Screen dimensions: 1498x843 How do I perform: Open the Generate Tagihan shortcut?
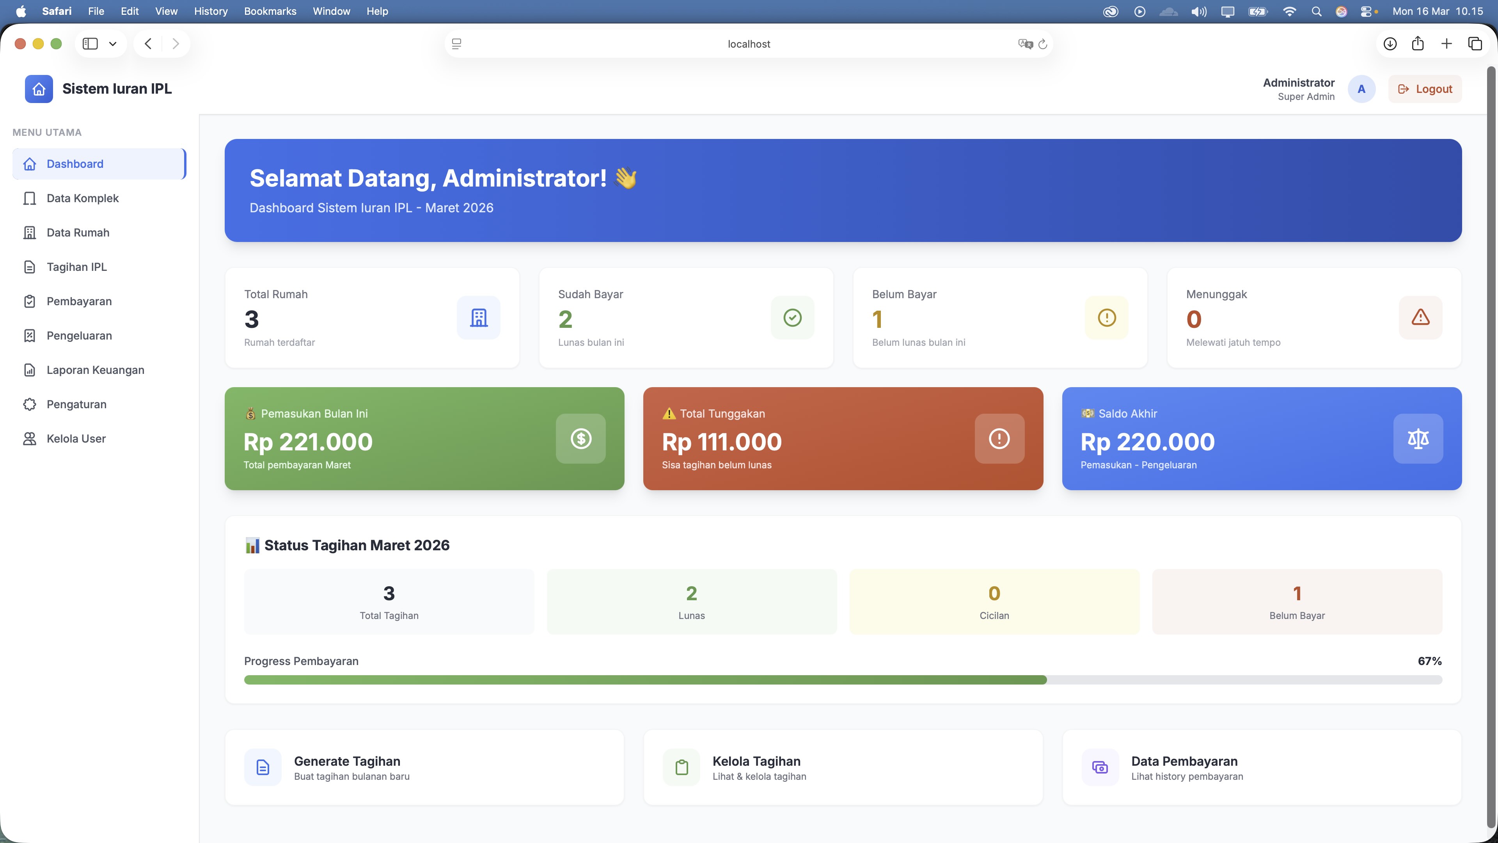[424, 767]
